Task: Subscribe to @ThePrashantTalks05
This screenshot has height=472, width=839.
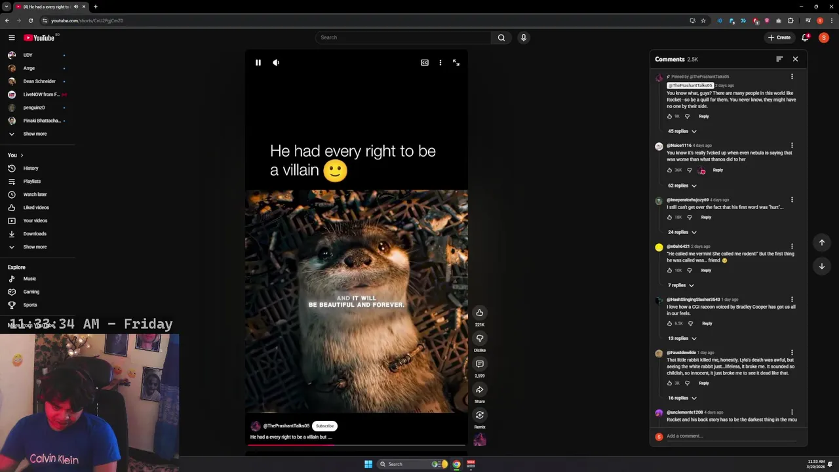Action: pos(324,426)
